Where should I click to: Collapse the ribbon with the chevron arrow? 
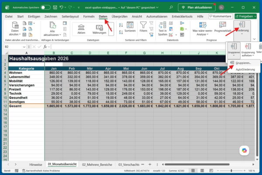click(x=254, y=39)
